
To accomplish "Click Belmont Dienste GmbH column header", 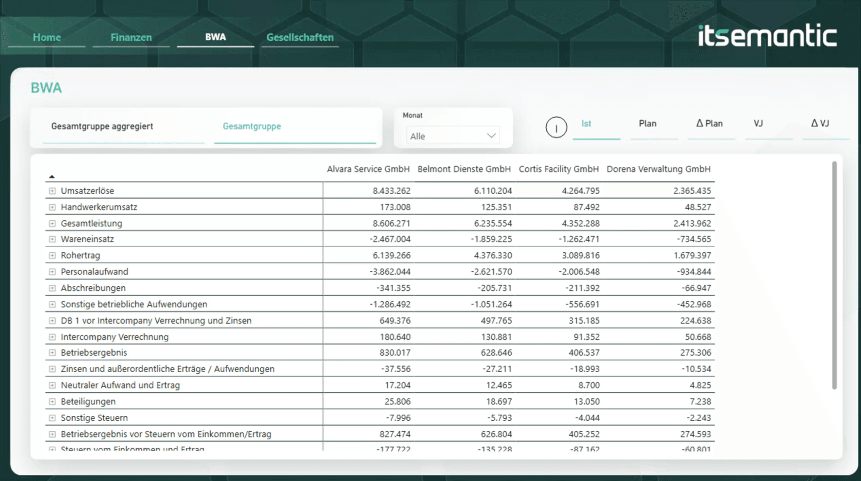I will [x=464, y=169].
